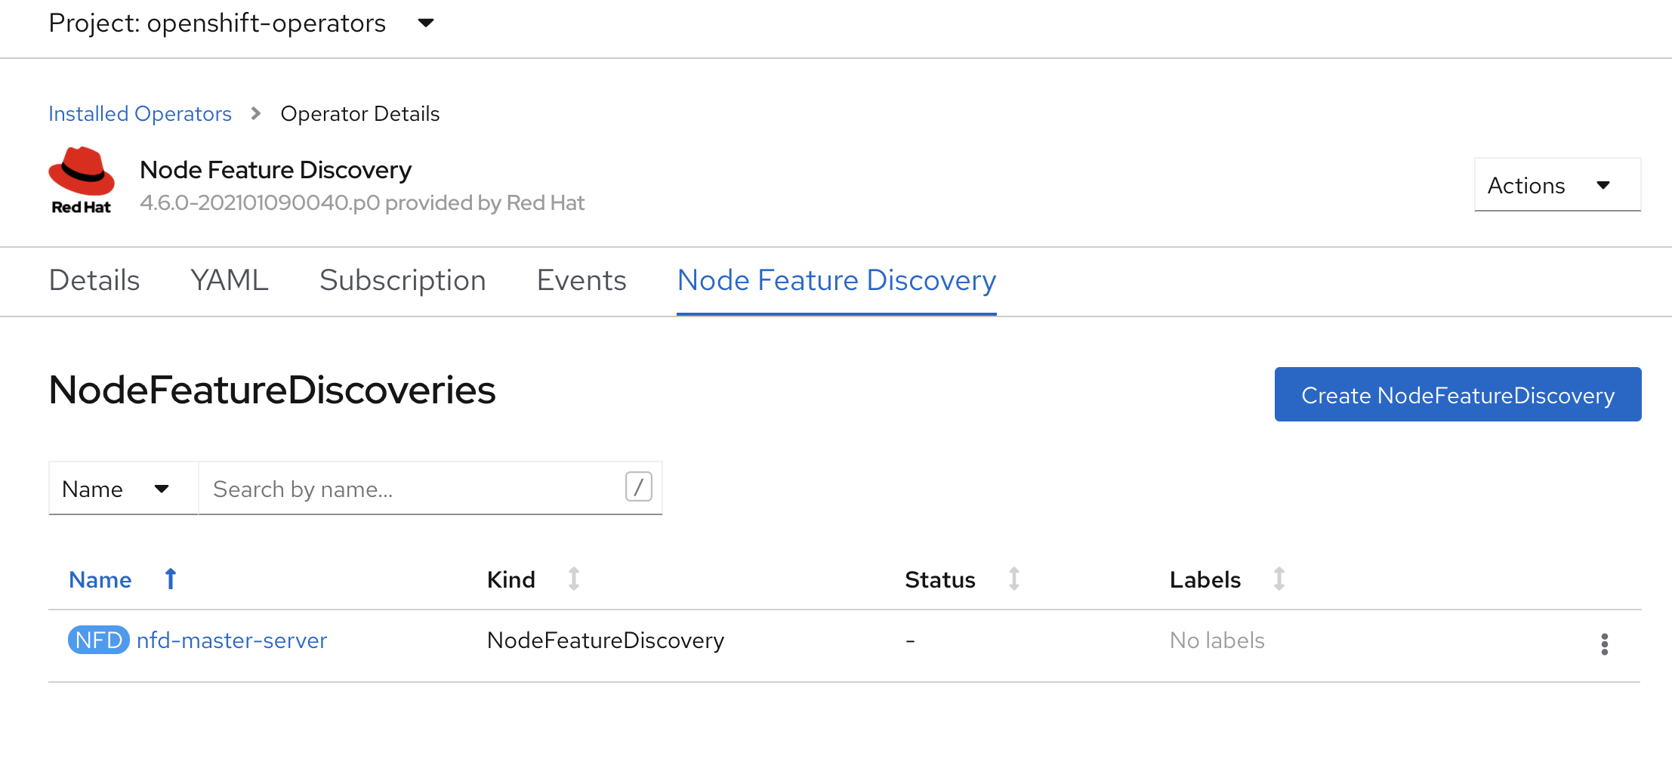Sort by Status column arrows
1672x781 pixels.
(1014, 579)
